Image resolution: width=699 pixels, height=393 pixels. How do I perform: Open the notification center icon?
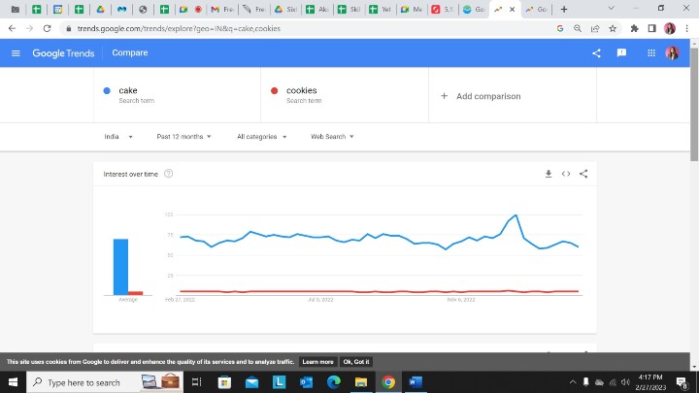682,382
